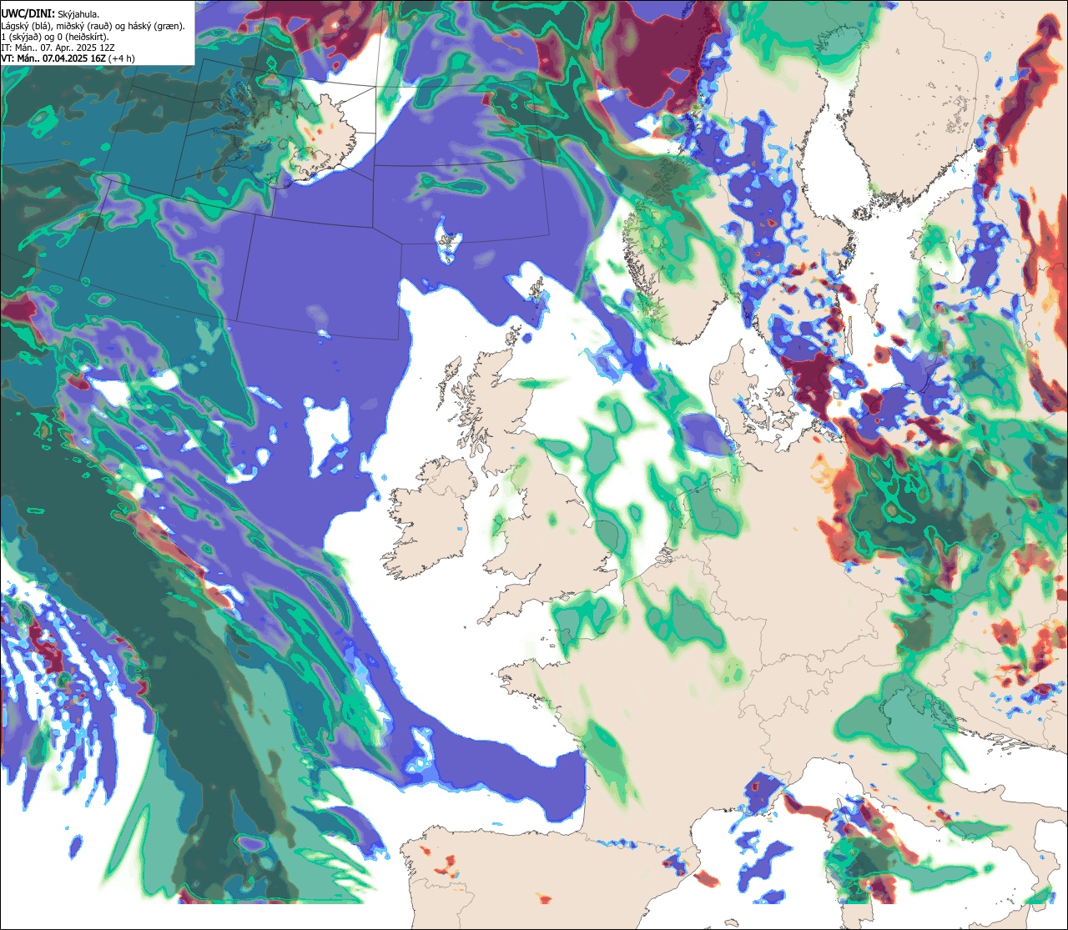Click the 'Lágský (blá), miðský (rauð)' legend line

click(93, 25)
